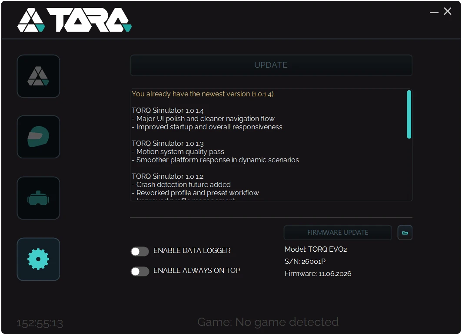Click the newest version notice text
This screenshot has width=462, height=335.
tap(203, 94)
